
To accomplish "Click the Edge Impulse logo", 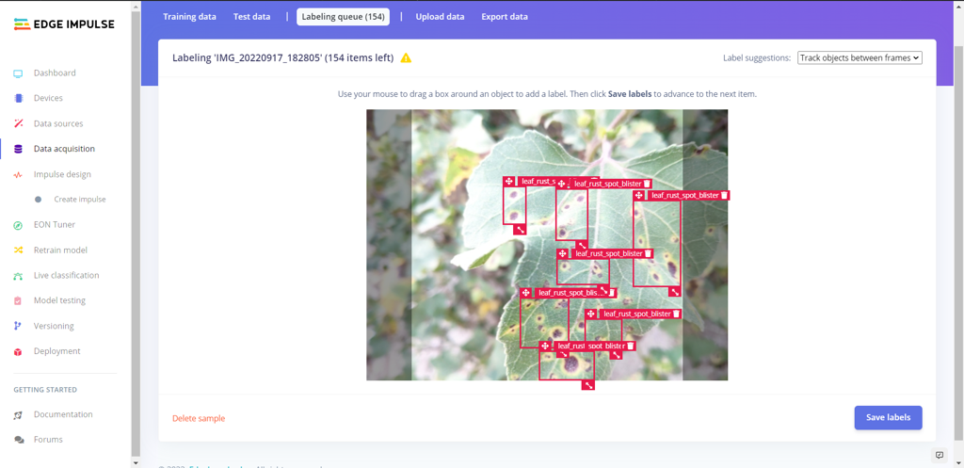I will [x=62, y=24].
